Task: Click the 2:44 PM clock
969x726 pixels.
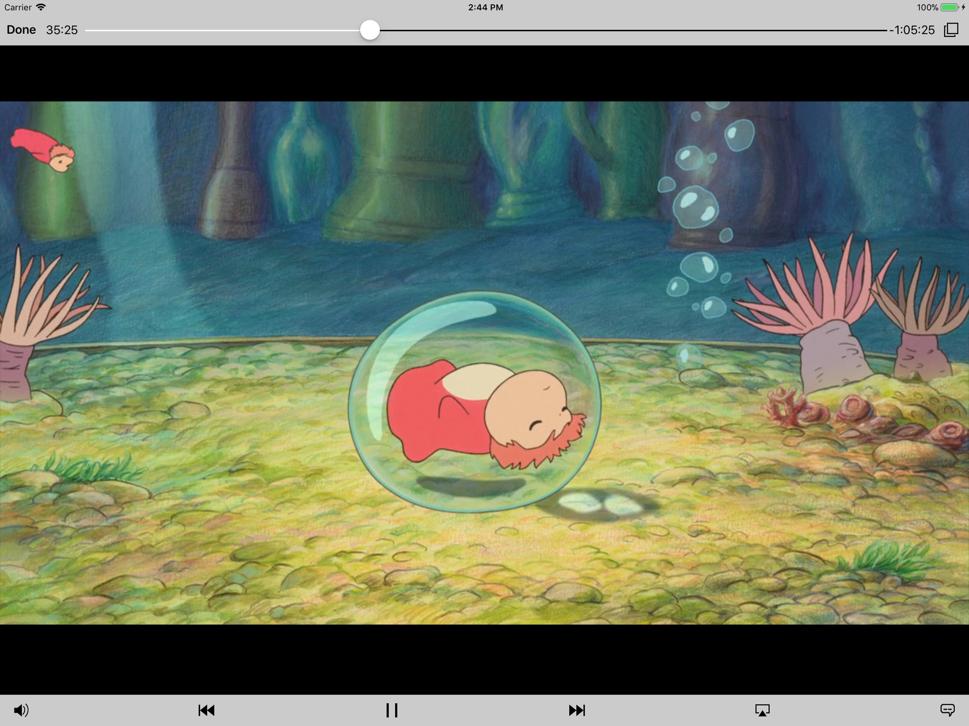Action: click(485, 7)
